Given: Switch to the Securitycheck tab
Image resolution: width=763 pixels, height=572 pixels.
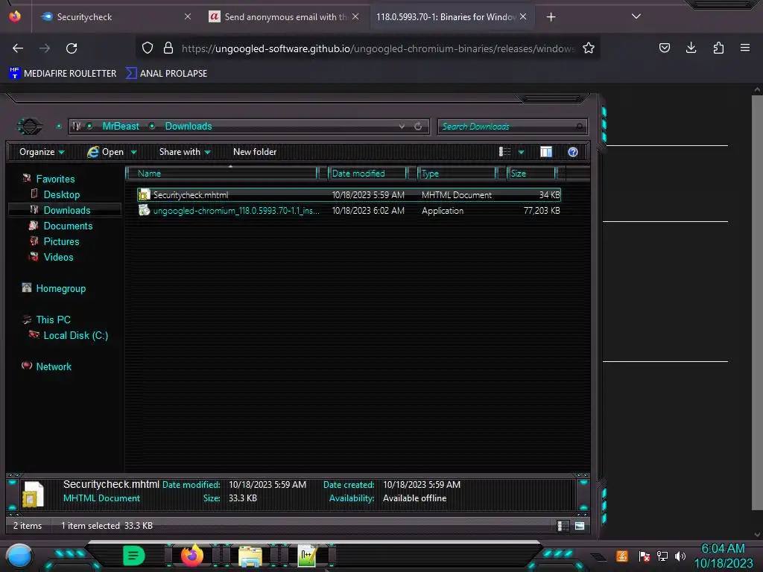Looking at the screenshot, I should (x=114, y=17).
